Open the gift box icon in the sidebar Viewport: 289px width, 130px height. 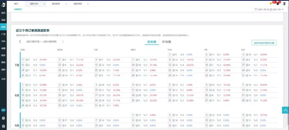(x=3, y=126)
